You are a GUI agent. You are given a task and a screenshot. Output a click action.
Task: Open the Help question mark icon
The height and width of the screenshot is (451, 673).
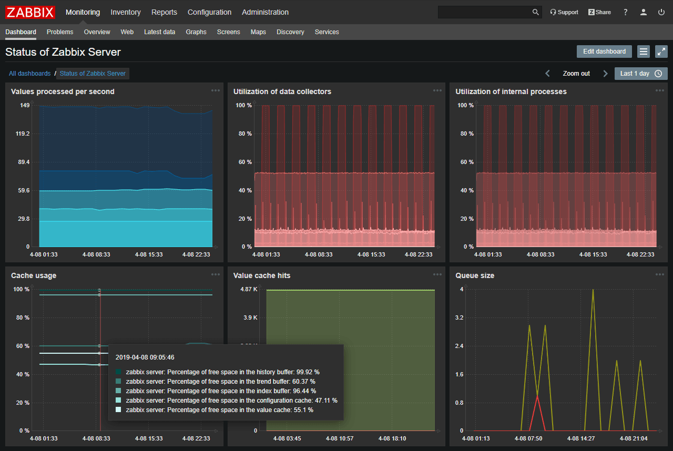pos(625,12)
